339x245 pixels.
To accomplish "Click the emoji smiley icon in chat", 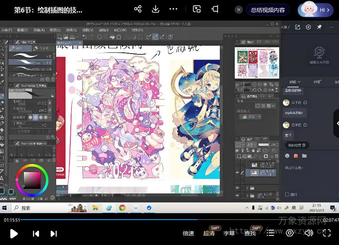I will point(287,156).
